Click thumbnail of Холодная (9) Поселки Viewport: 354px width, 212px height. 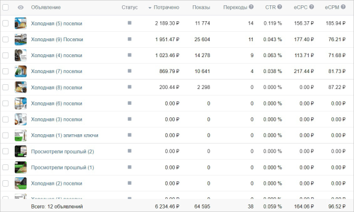click(x=21, y=39)
